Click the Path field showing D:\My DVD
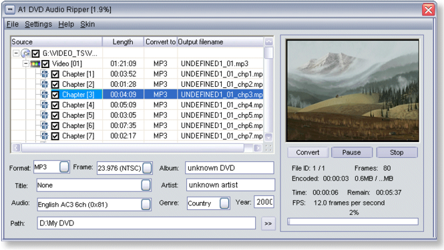The height and width of the screenshot is (250, 444). coord(146,223)
